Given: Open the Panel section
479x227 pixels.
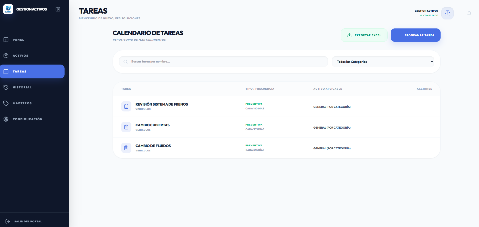Looking at the screenshot, I should point(18,40).
